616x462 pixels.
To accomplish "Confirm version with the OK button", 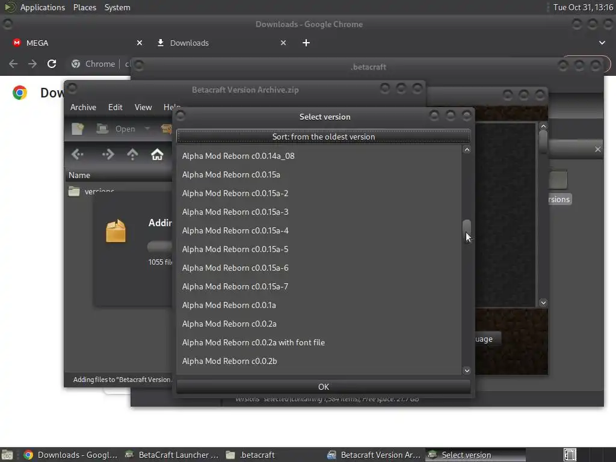I will click(x=323, y=387).
